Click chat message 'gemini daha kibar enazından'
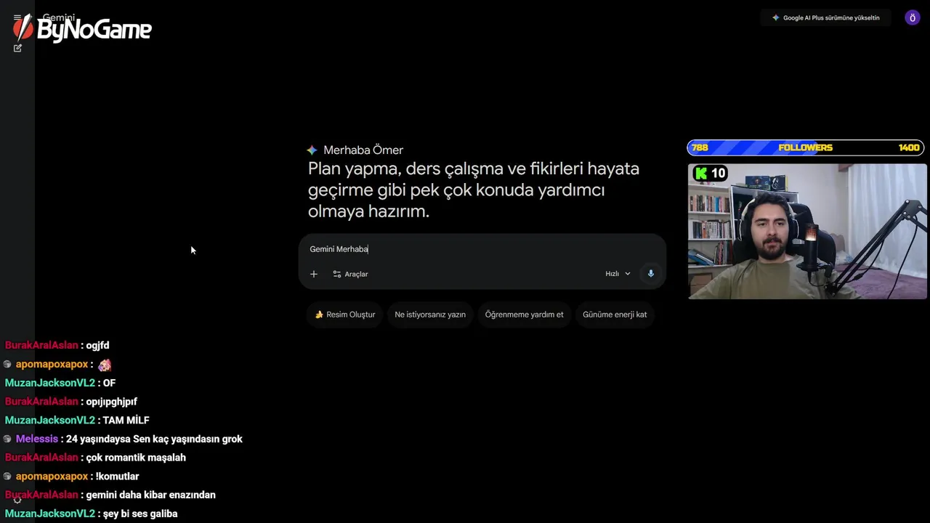930x523 pixels. [150, 495]
